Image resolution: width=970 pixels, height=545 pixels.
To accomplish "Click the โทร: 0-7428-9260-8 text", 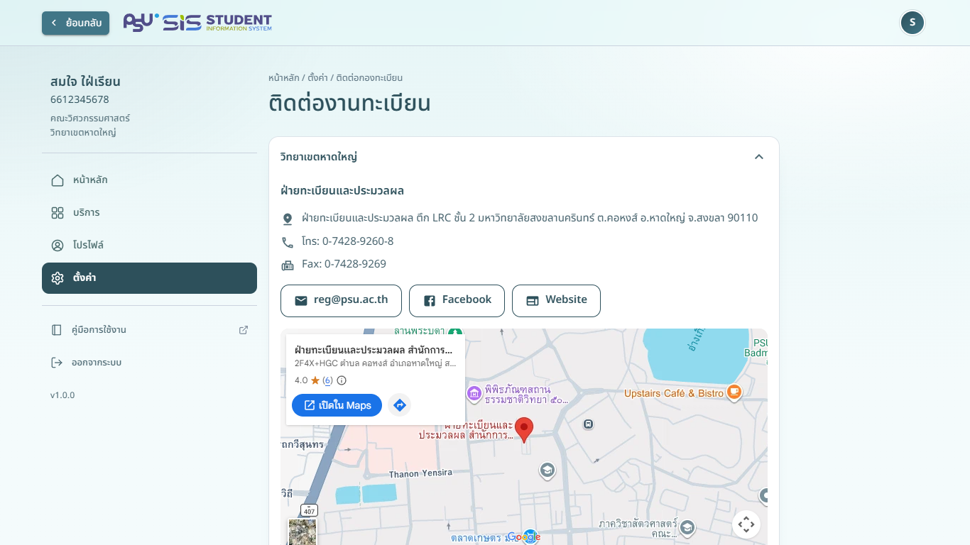I will point(347,241).
